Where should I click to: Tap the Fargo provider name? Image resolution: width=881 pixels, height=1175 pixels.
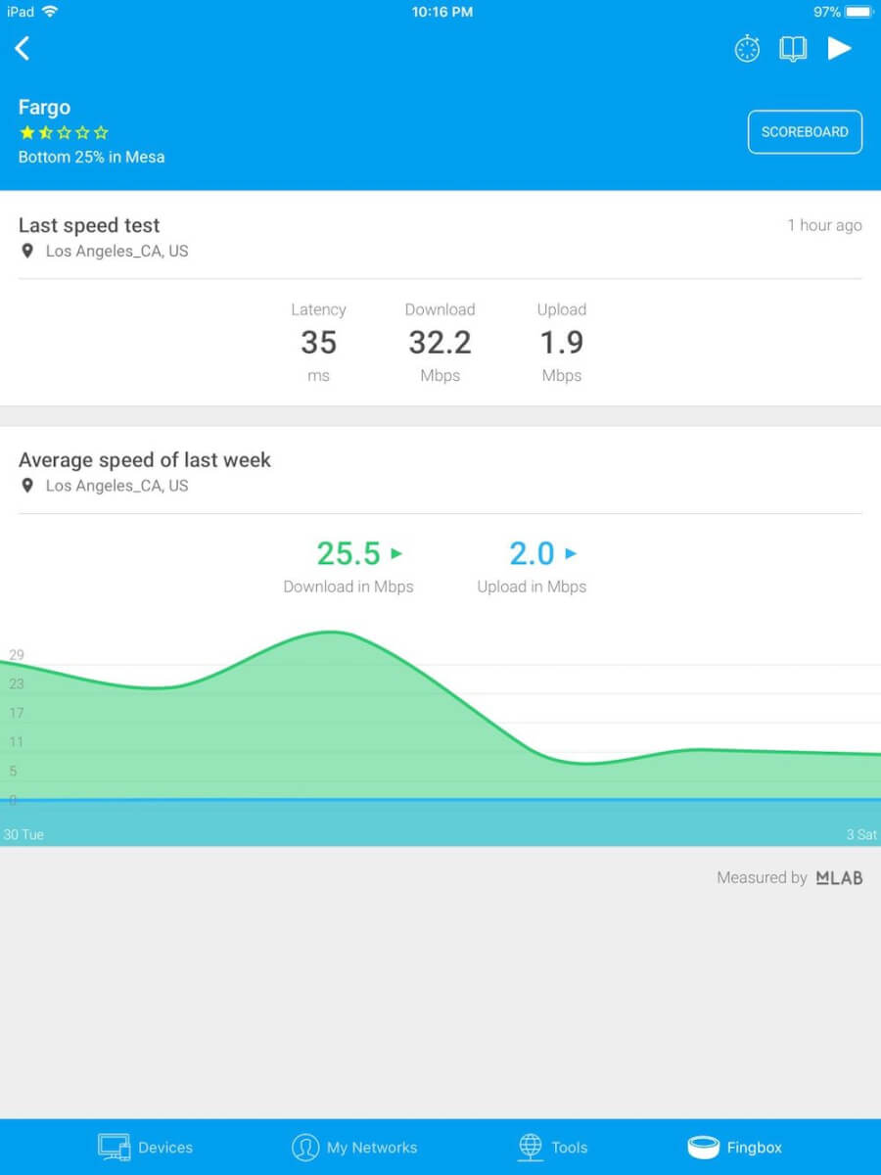point(44,108)
